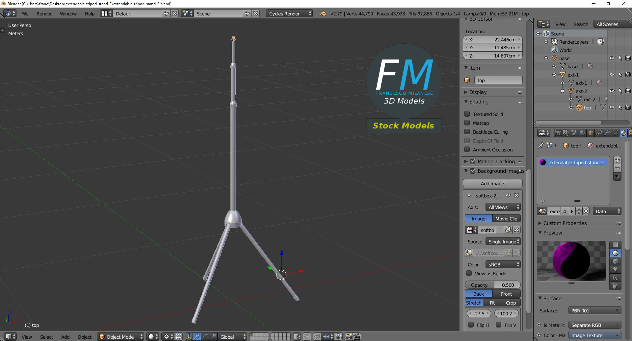Toggle proportional editing circle icon
This screenshot has width=632, height=341.
click(307, 337)
